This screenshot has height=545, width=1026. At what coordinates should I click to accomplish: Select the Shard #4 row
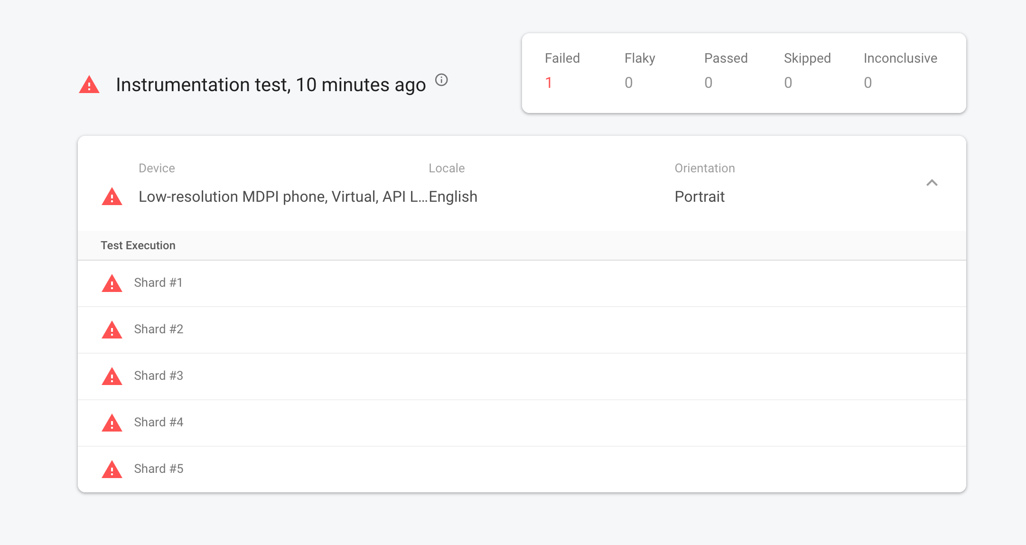pyautogui.click(x=522, y=423)
